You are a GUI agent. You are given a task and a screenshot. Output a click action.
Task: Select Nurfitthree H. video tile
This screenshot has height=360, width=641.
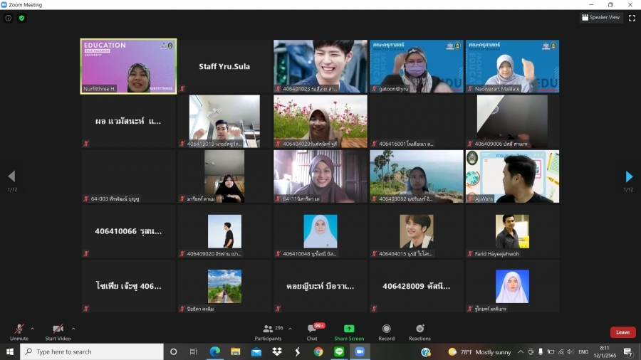click(128, 65)
